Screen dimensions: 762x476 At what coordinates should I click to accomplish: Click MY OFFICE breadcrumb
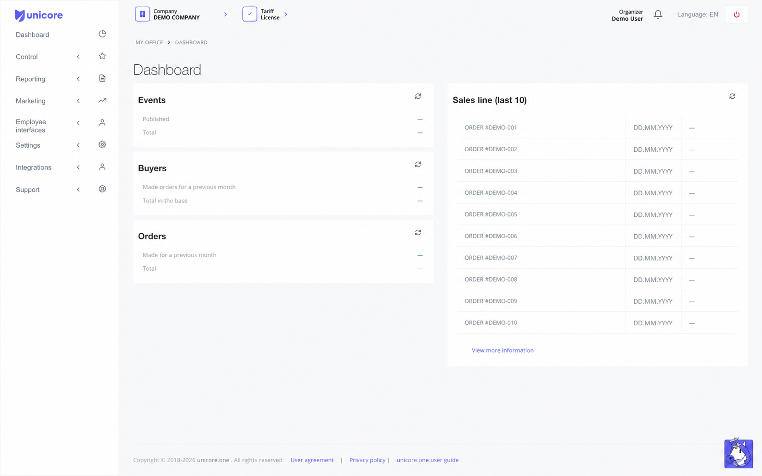point(149,42)
